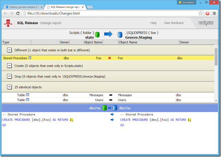Image resolution: width=221 pixels, height=157 pixels.
Task: Click the right Owner column header
Action: pyautogui.click(x=198, y=42)
